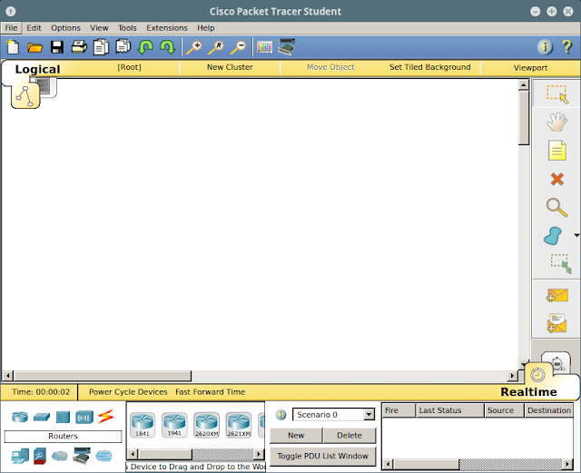Open the File menu
581x473 pixels.
[x=11, y=28]
